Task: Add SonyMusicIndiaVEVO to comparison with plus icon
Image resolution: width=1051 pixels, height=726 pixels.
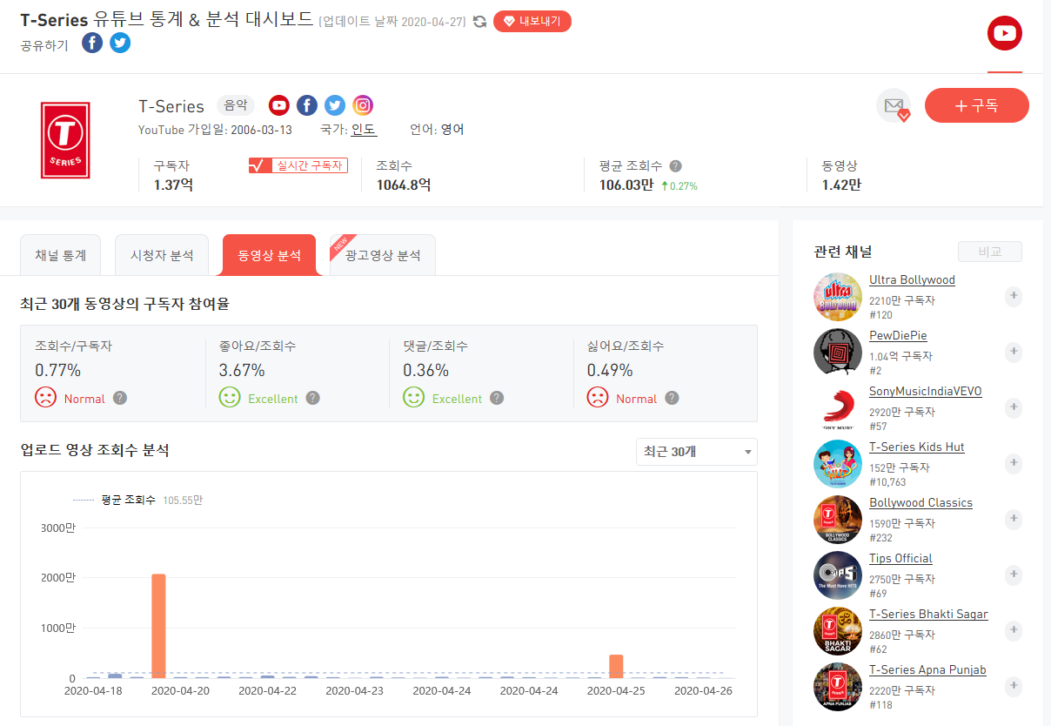Action: [1013, 407]
